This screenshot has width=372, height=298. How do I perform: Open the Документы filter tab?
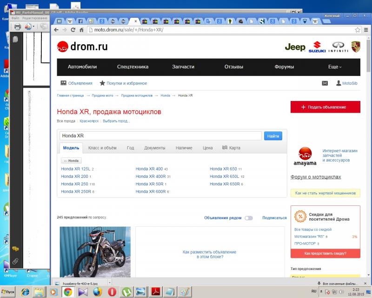[x=155, y=148]
